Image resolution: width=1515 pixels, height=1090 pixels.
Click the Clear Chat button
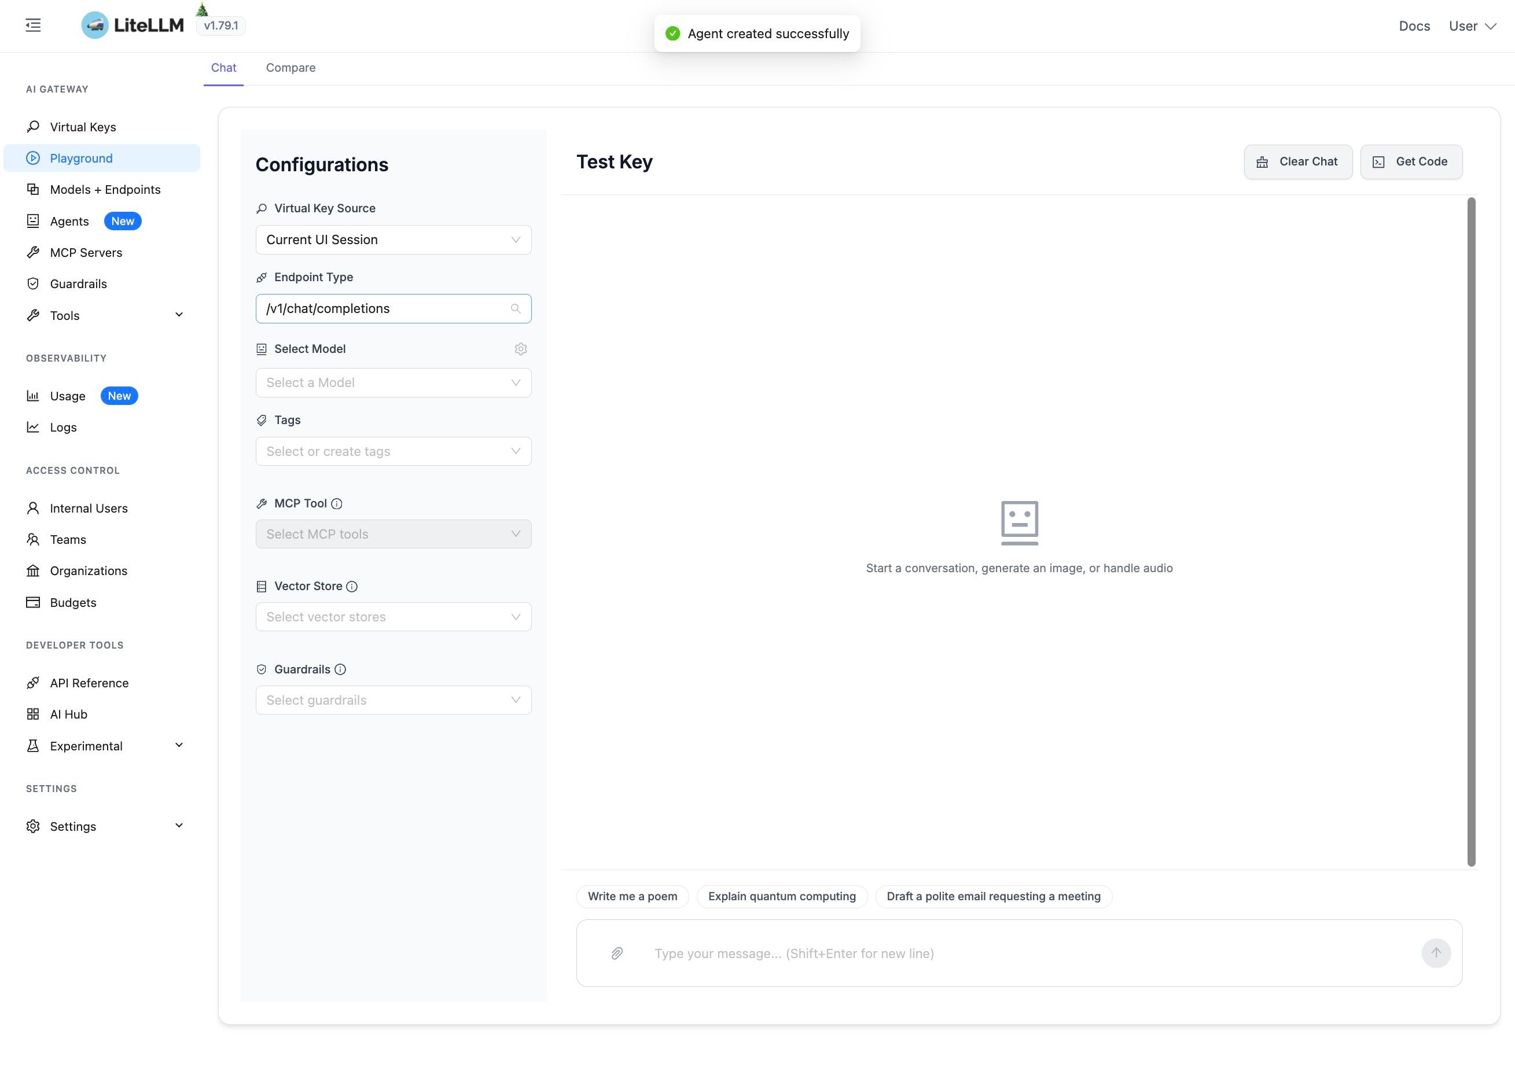(x=1297, y=161)
